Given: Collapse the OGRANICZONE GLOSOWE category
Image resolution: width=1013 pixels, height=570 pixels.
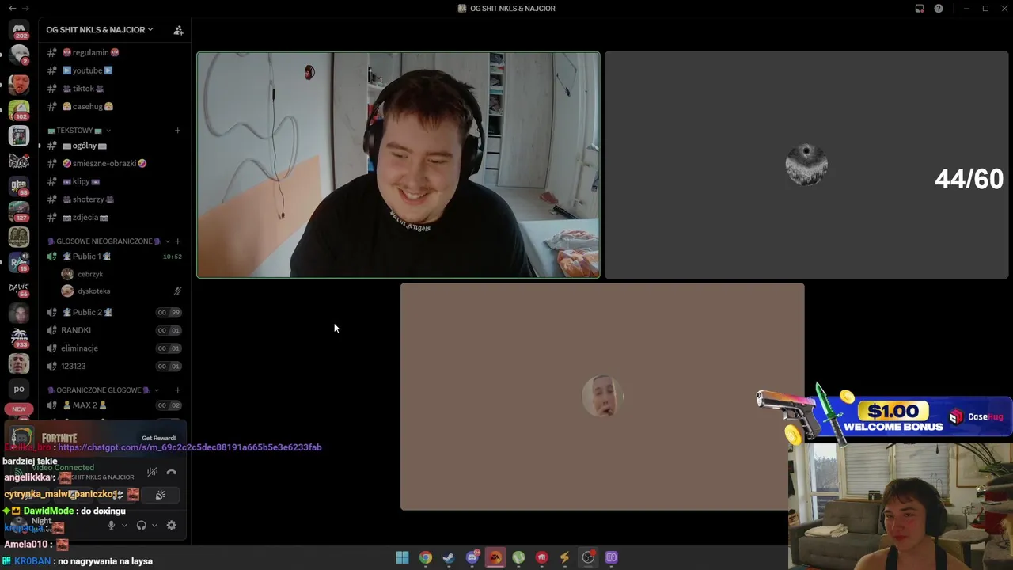Looking at the screenshot, I should click(103, 390).
